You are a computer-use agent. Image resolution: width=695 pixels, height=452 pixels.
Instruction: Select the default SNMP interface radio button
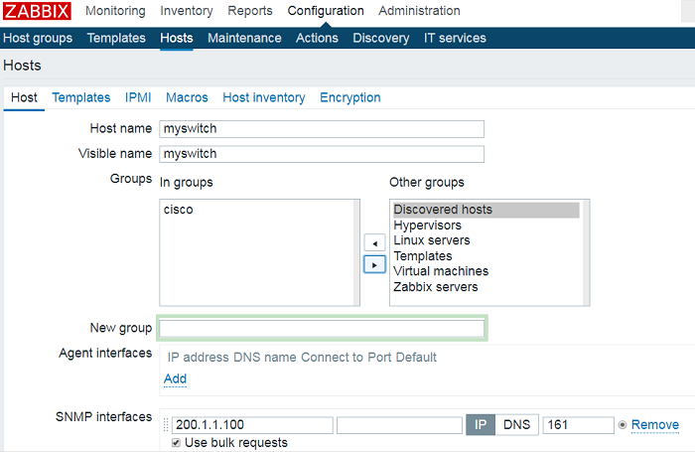coord(623,425)
